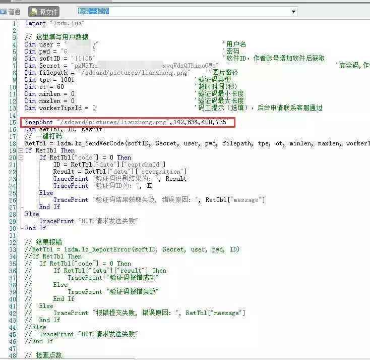Click the 结果报错 comment
Viewport: 370px width, 360px height.
pyautogui.click(x=43, y=242)
